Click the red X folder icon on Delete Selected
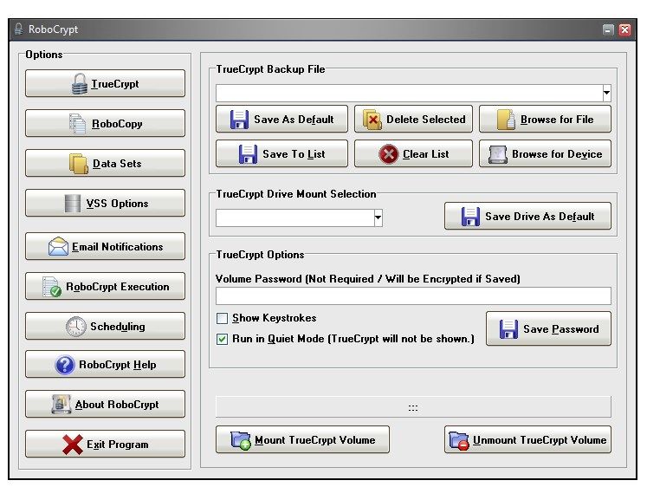Viewport: 647px width, 487px height. tap(372, 120)
